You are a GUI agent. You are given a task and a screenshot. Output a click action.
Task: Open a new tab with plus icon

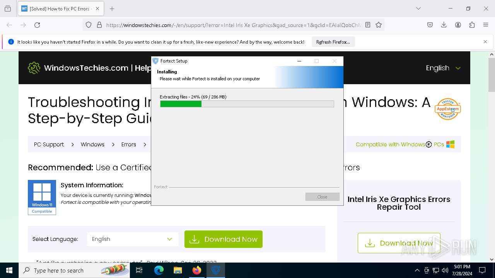tap(112, 8)
